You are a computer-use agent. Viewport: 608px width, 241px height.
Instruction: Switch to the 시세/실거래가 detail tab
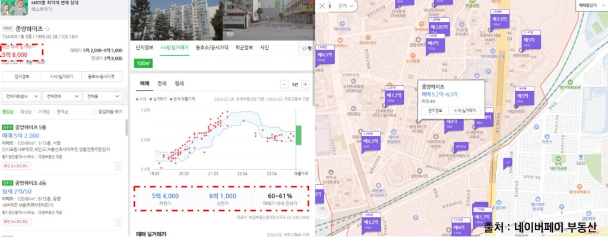[175, 48]
